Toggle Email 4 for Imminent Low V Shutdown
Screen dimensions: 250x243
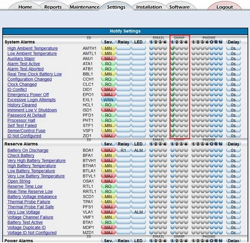pyautogui.click(x=165, y=110)
